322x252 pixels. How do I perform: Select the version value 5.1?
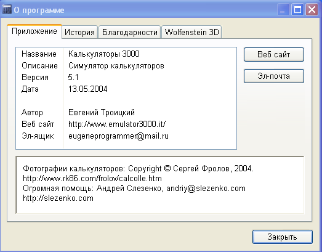73,77
